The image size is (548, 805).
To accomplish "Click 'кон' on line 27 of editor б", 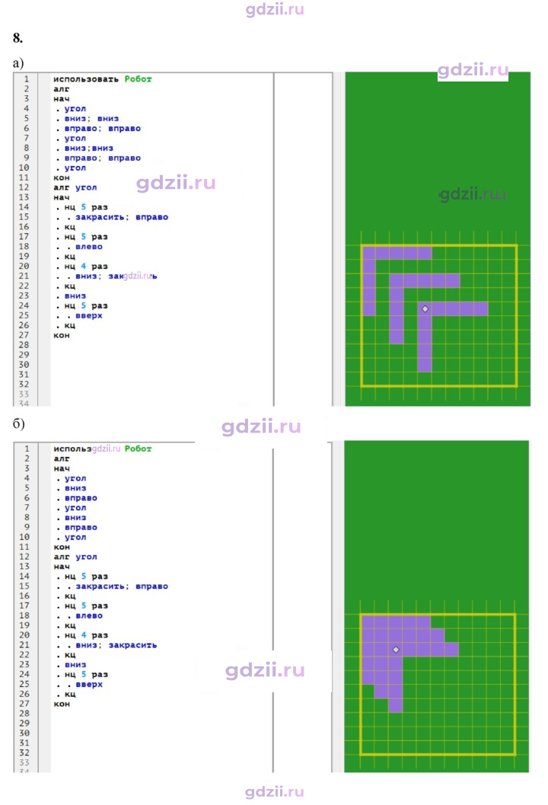I will [62, 704].
